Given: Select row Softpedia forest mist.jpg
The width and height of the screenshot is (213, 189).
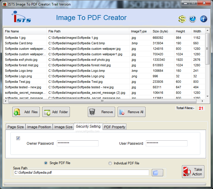Looking at the screenshot, I should (x=104, y=65).
